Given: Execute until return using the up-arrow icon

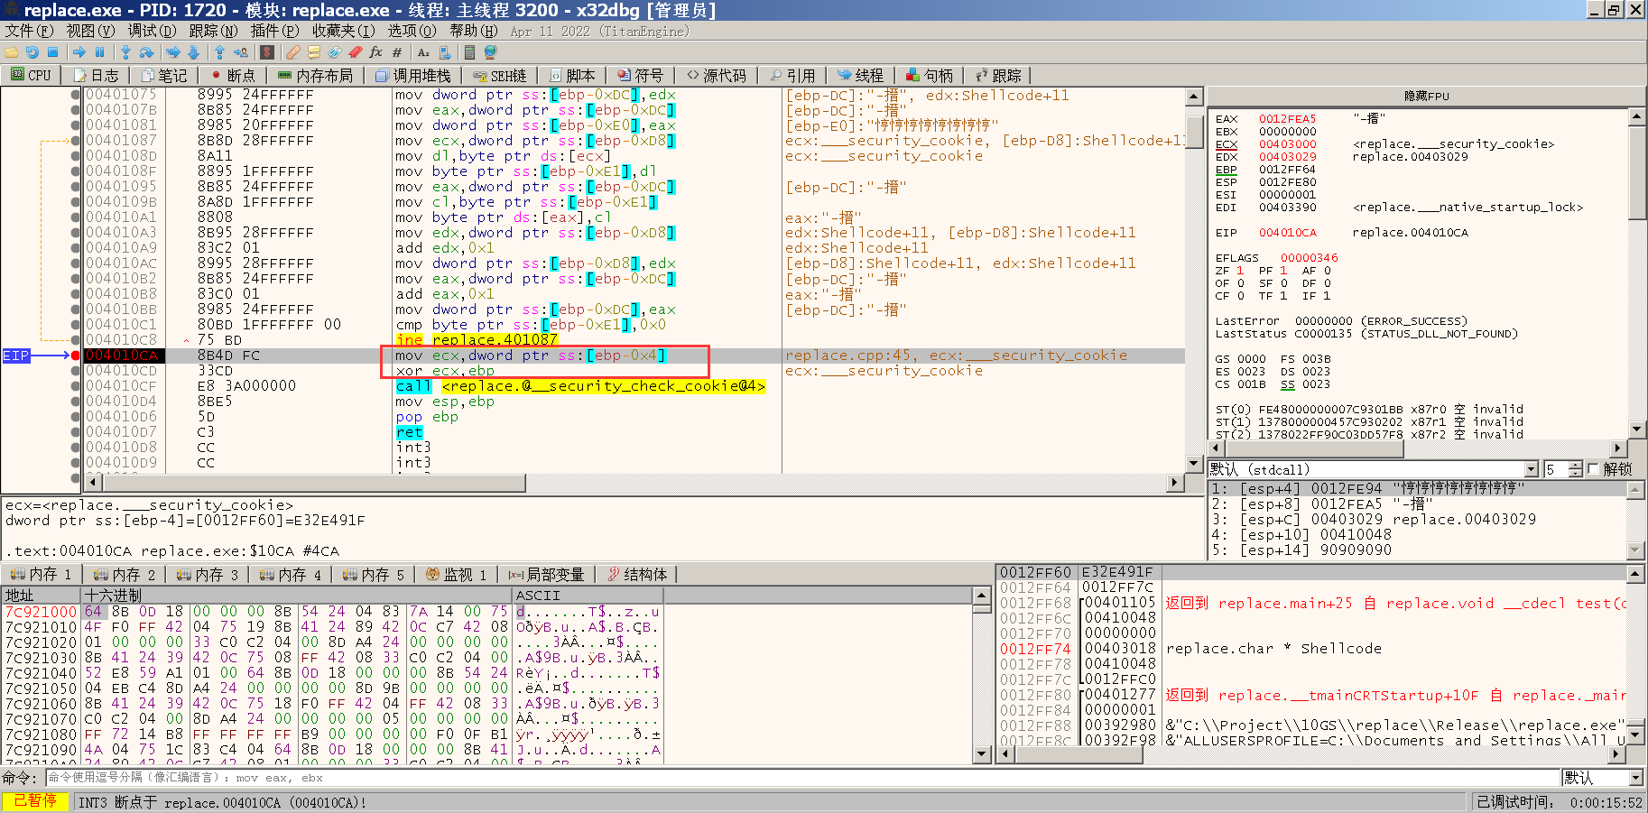Looking at the screenshot, I should point(220,51).
